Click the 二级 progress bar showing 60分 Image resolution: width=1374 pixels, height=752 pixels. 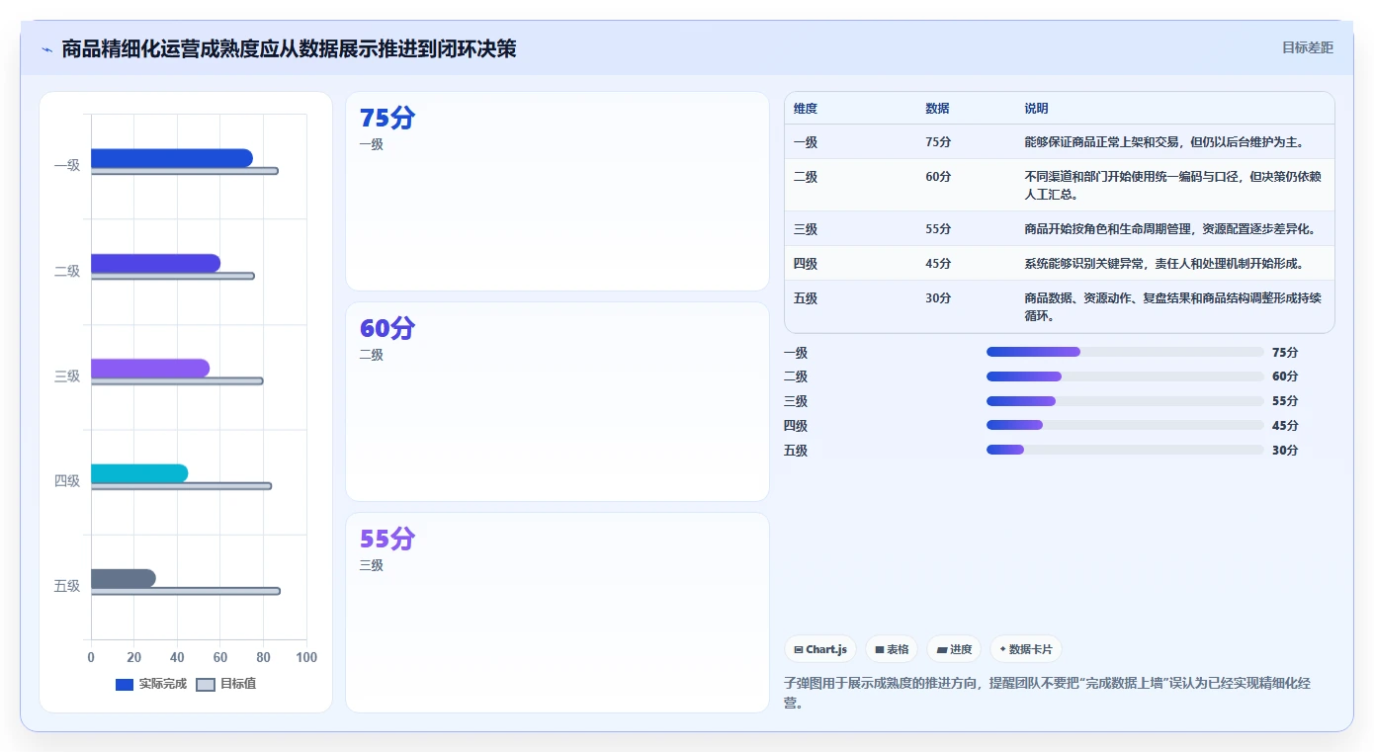[x=1125, y=376]
